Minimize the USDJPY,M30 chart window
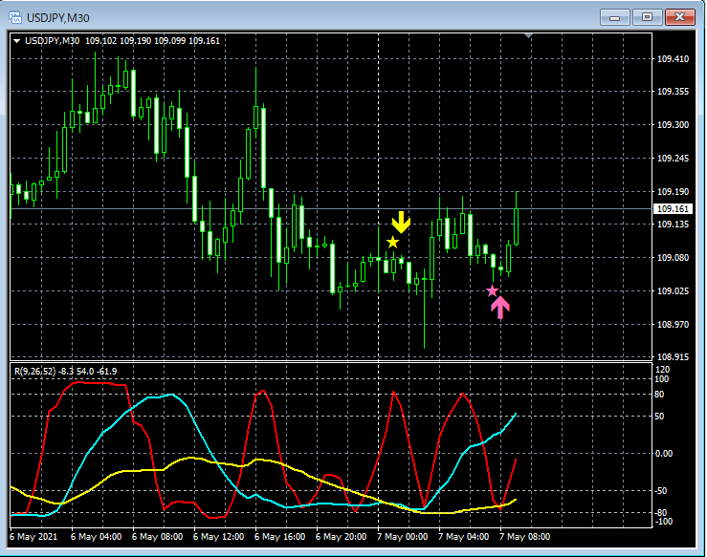The image size is (707, 557). pos(614,17)
